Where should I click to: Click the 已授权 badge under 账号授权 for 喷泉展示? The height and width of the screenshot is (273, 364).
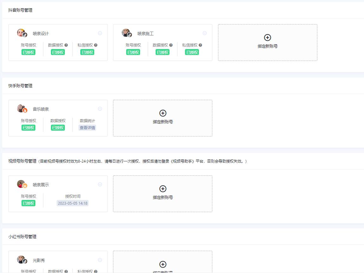pos(28,203)
